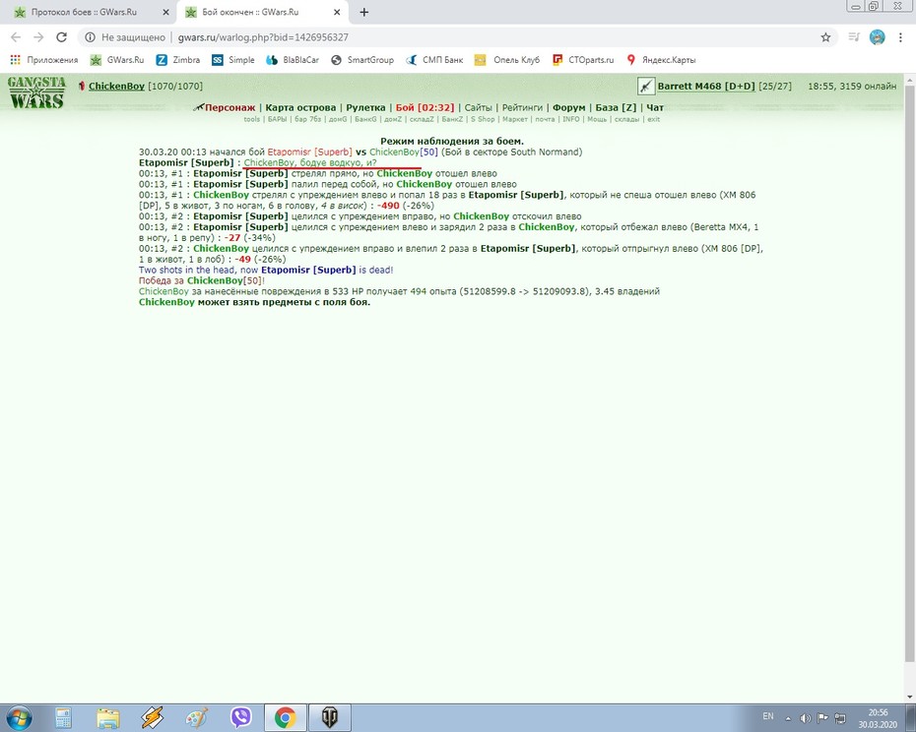The height and width of the screenshot is (732, 916).
Task: Open the CTOparts.ru bookmark
Action: pos(583,60)
